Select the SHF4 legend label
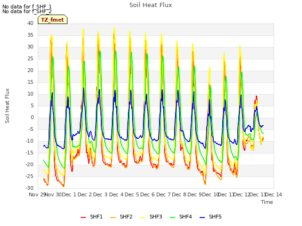This screenshot has height=226, width=302. [185, 217]
